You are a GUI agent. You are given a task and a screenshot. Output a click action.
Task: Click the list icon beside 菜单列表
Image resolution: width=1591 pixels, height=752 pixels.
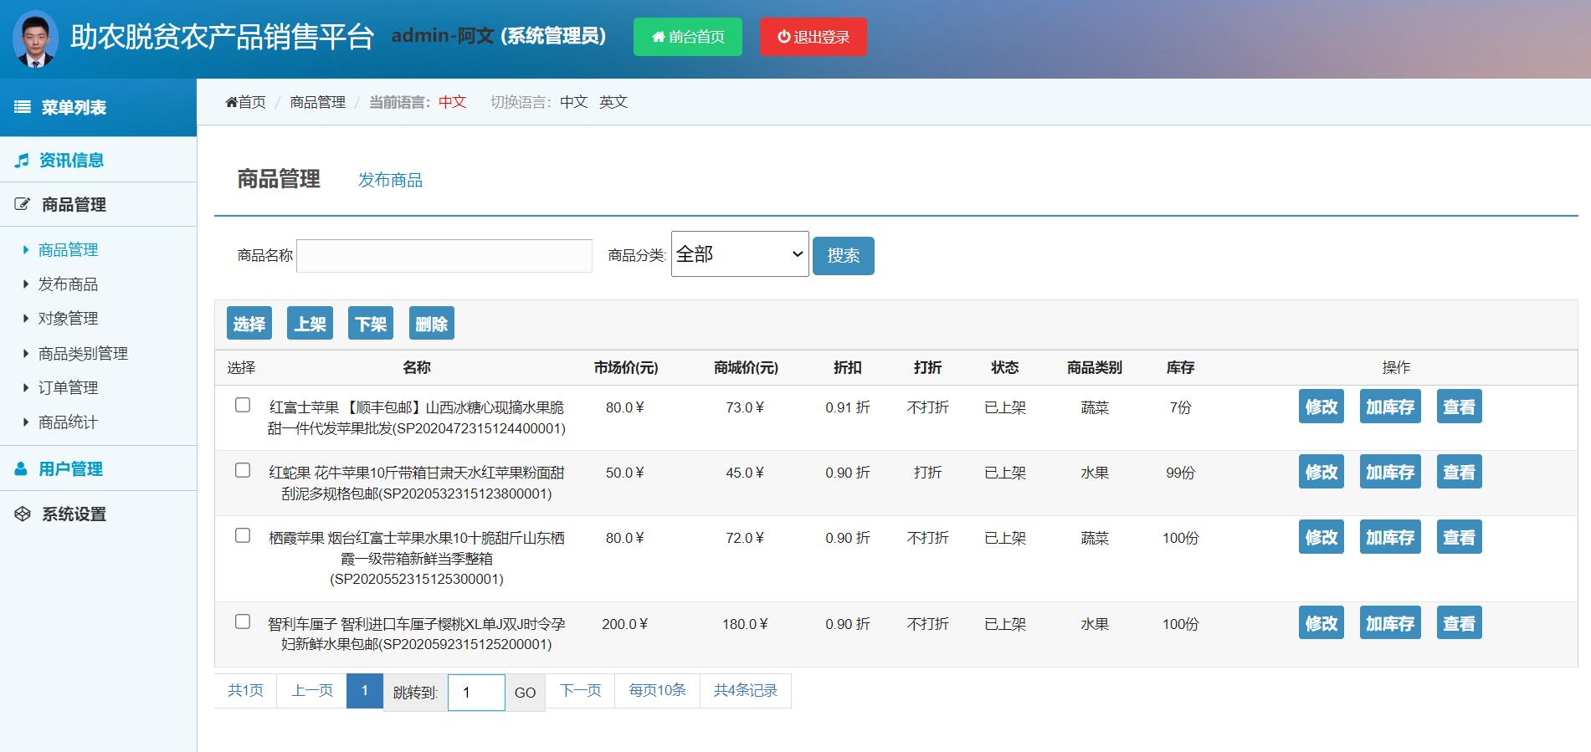[x=23, y=107]
